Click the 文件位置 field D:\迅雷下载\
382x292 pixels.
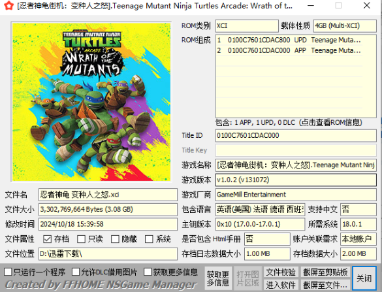click(x=108, y=254)
